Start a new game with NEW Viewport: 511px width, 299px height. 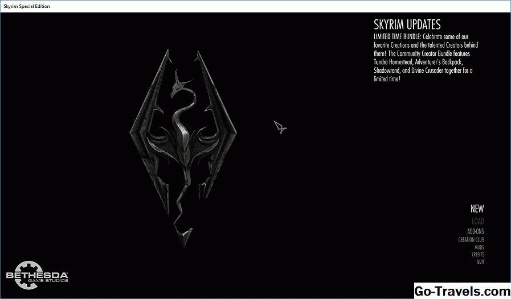pos(477,209)
